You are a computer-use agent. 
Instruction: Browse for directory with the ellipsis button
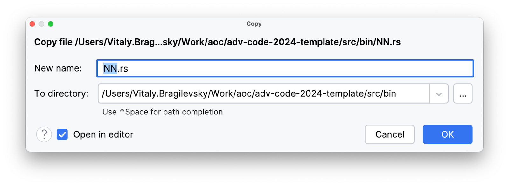click(x=463, y=93)
